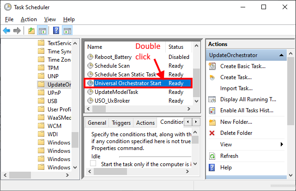296x191 pixels.
Task: Click the Create Basic Task icon
Action: click(212, 66)
